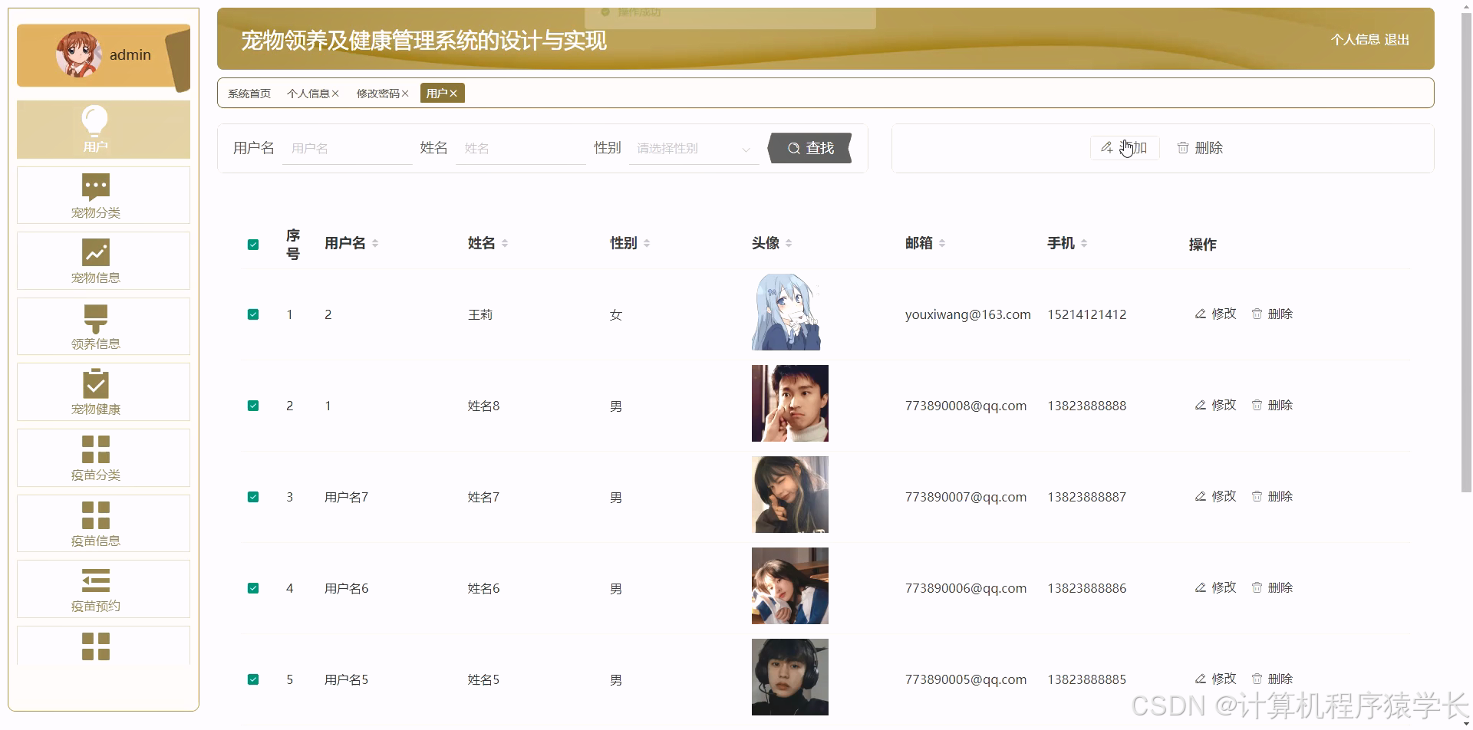Click the edit icon for user 王莉
The width and height of the screenshot is (1473, 730).
pyautogui.click(x=1201, y=314)
